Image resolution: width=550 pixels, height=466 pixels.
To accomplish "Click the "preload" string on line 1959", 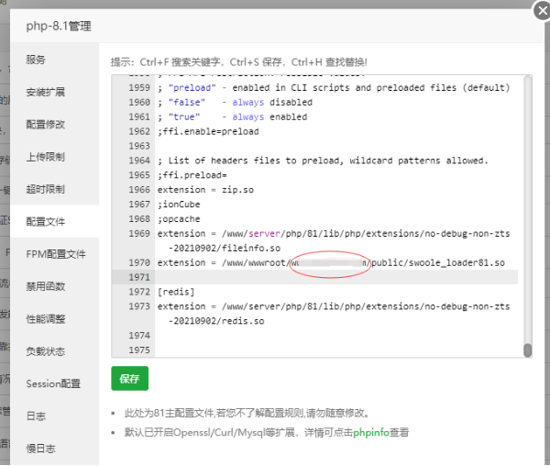I will click(192, 88).
